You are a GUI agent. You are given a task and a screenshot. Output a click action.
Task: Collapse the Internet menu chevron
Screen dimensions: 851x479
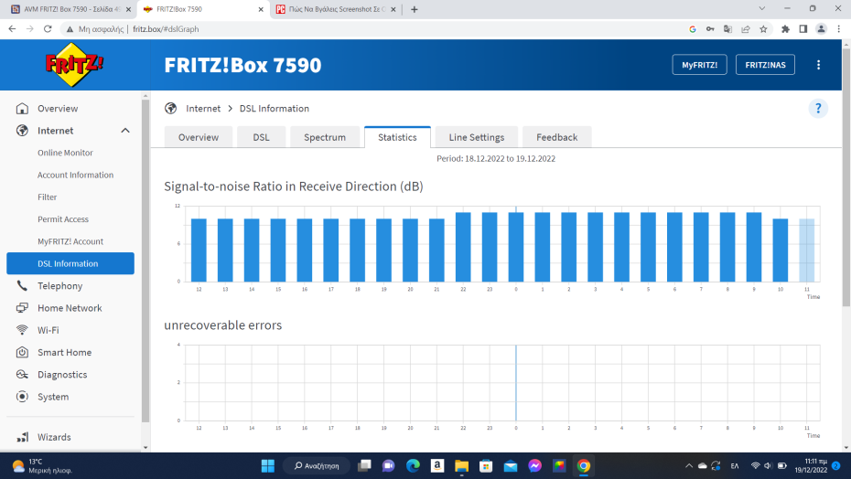(x=125, y=131)
